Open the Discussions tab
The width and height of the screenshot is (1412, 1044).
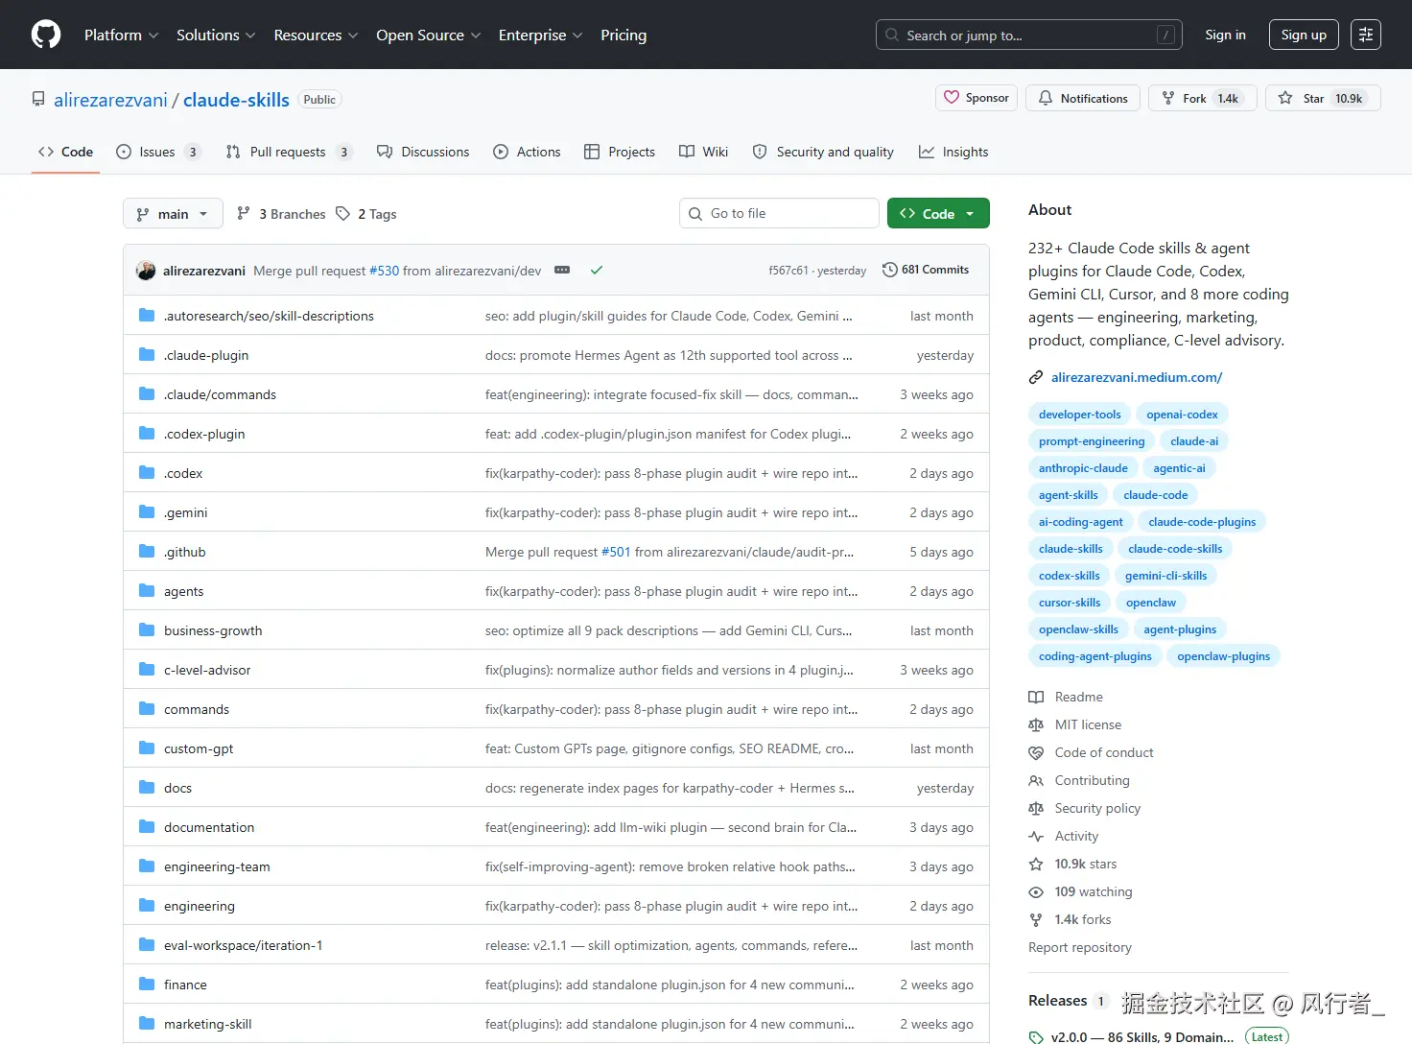point(423,152)
